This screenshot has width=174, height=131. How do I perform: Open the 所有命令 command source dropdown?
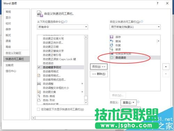click(x=62, y=27)
